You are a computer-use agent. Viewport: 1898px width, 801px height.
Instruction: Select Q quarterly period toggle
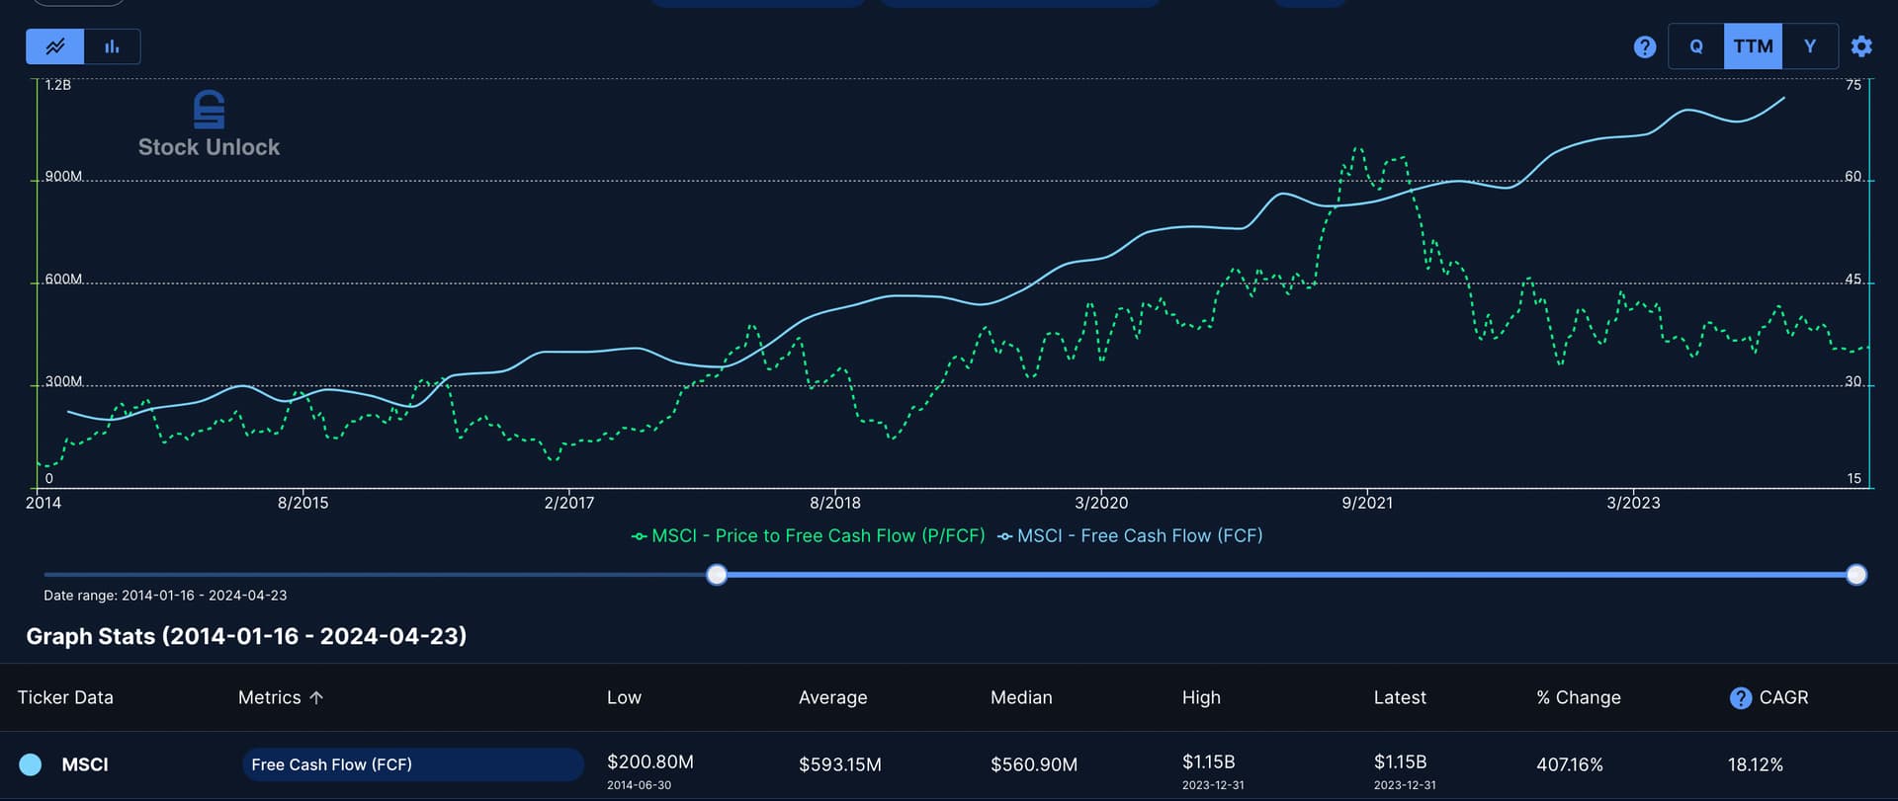pyautogui.click(x=1695, y=46)
